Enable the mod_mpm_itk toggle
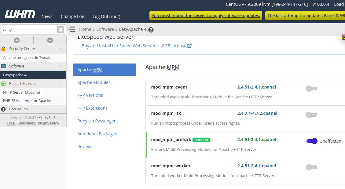345x189 pixels. pyautogui.click(x=311, y=115)
